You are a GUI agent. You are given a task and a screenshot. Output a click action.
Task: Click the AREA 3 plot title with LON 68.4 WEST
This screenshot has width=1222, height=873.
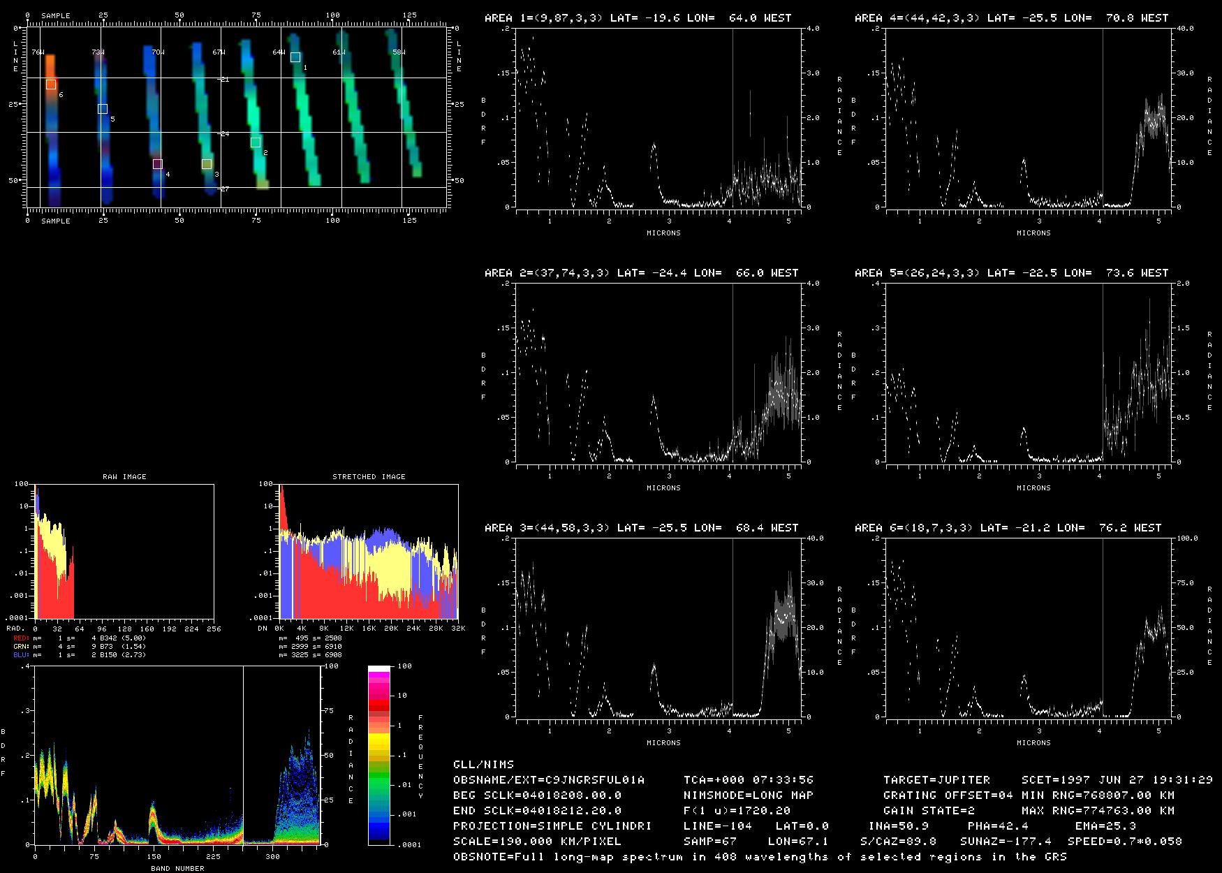tap(641, 528)
